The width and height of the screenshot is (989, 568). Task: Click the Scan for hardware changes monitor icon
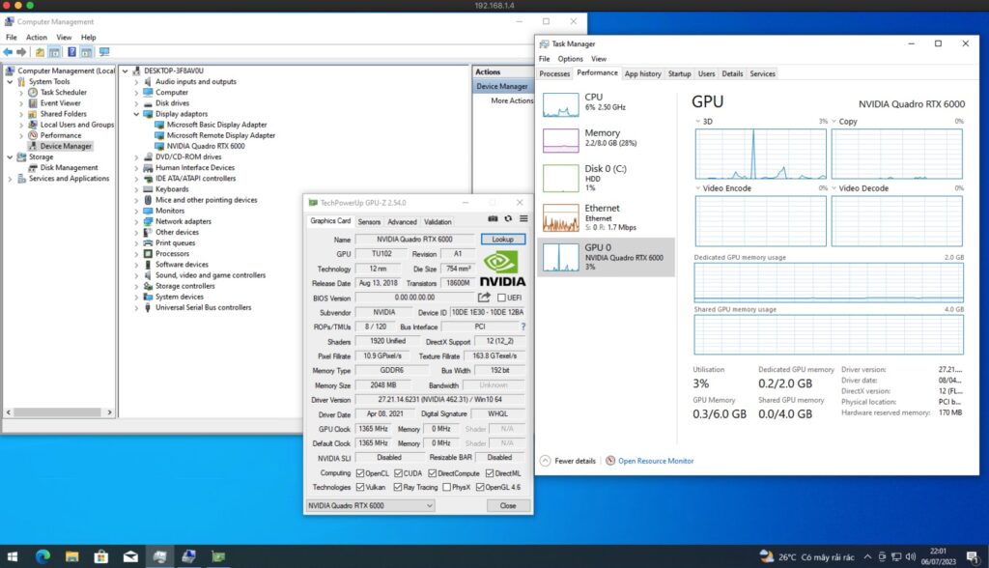104,52
